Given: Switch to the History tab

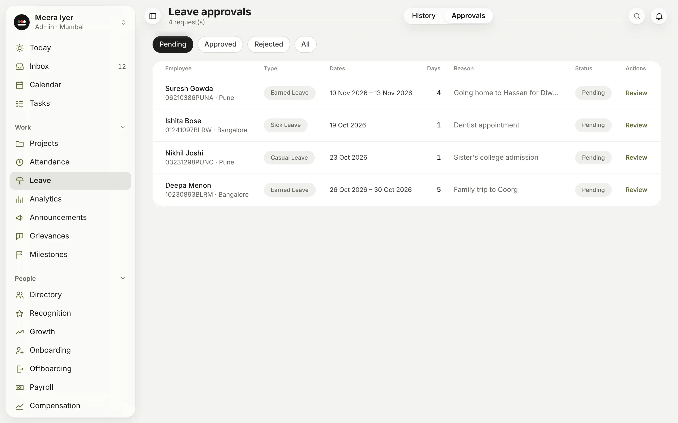Looking at the screenshot, I should pyautogui.click(x=423, y=16).
